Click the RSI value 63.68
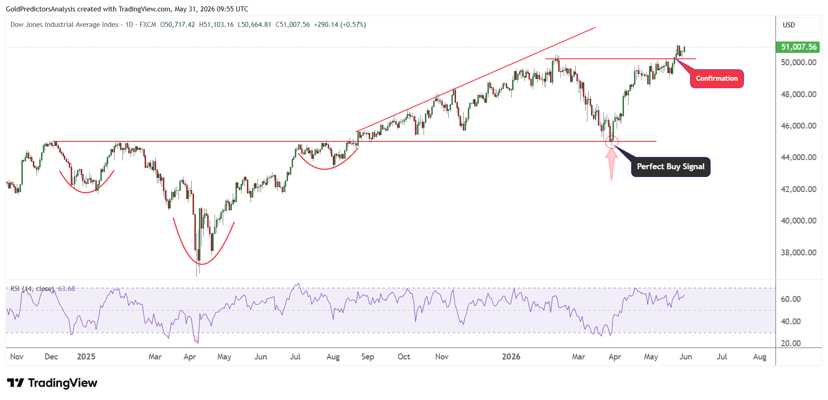This screenshot has height=400, width=828. pos(67,289)
